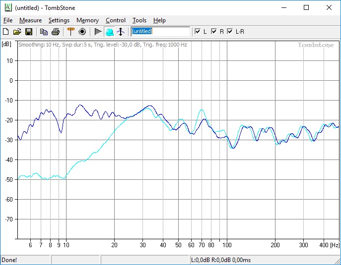Open the Tools menu
Viewport: 341px width, 265px height.
139,20
